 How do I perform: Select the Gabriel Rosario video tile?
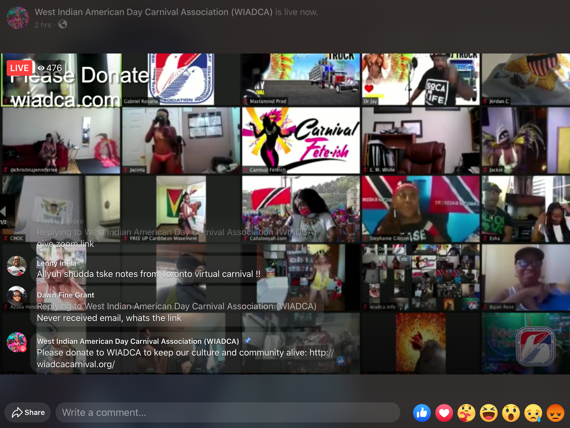[181, 79]
